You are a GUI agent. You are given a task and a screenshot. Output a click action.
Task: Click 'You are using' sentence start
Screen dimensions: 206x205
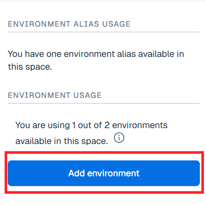click(43, 125)
